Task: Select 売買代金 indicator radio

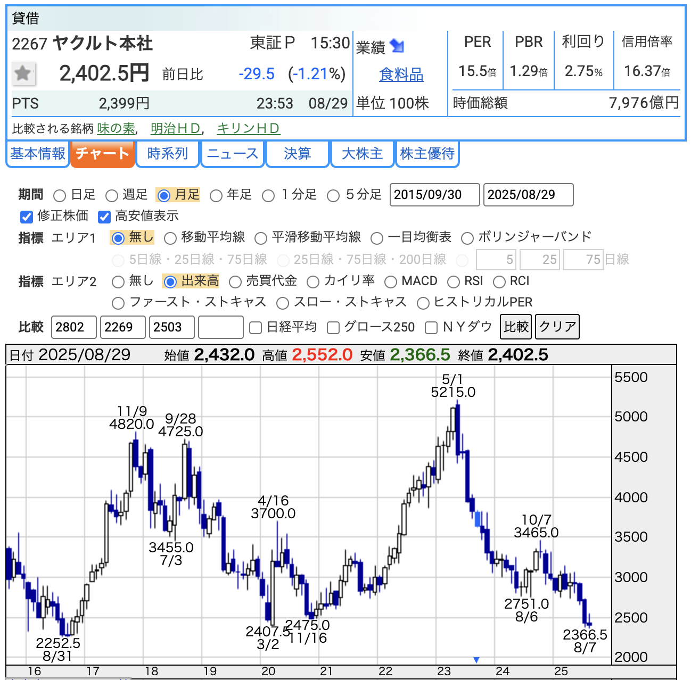Action: coord(235,281)
